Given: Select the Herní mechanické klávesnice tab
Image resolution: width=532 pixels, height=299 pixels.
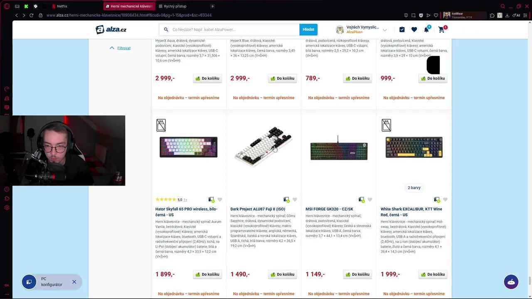Looking at the screenshot, I should click(x=129, y=6).
